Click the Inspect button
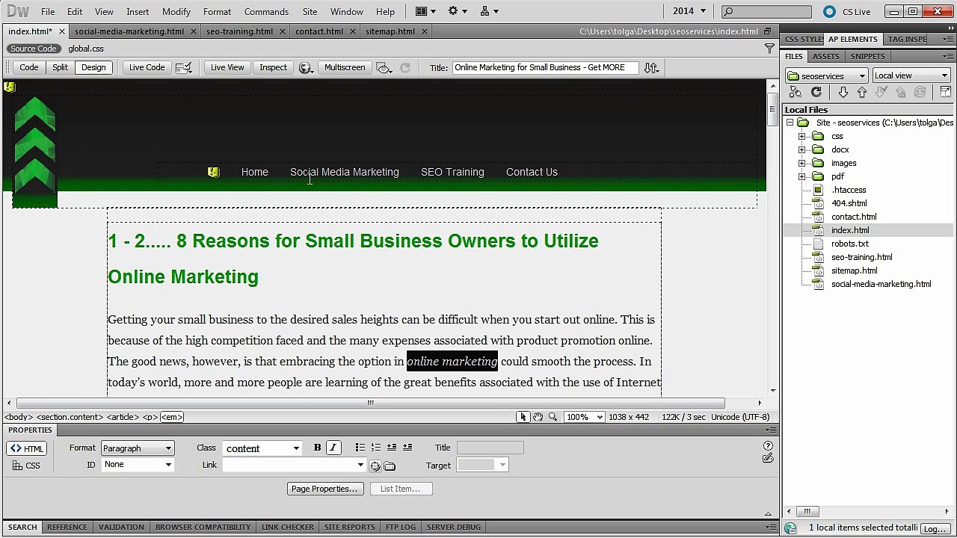 pos(273,67)
